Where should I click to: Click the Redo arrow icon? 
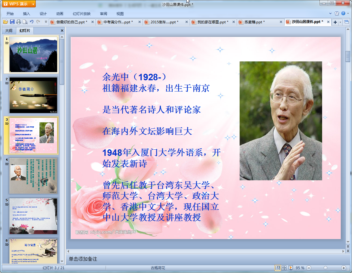(x=38, y=22)
